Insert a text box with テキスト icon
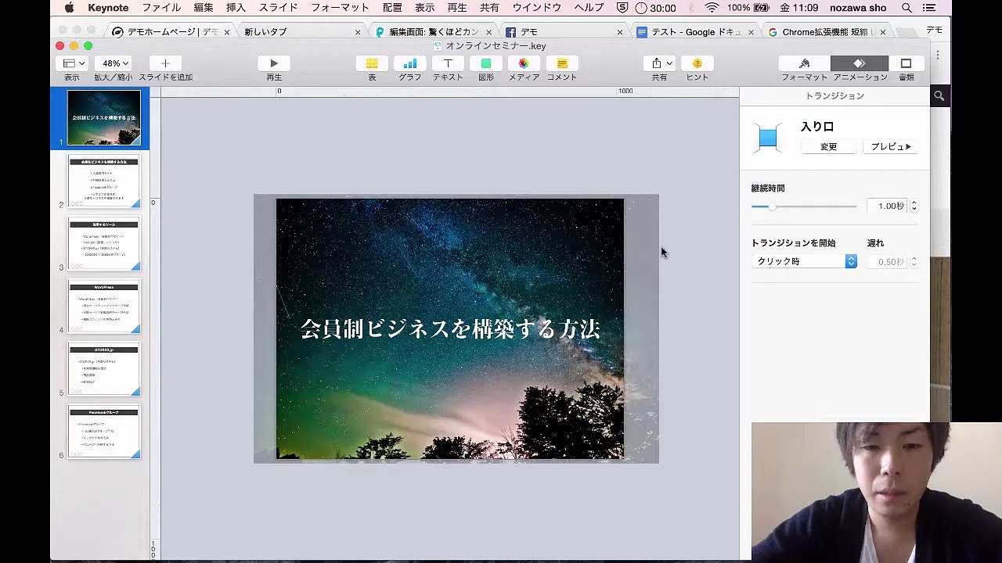 pos(448,63)
